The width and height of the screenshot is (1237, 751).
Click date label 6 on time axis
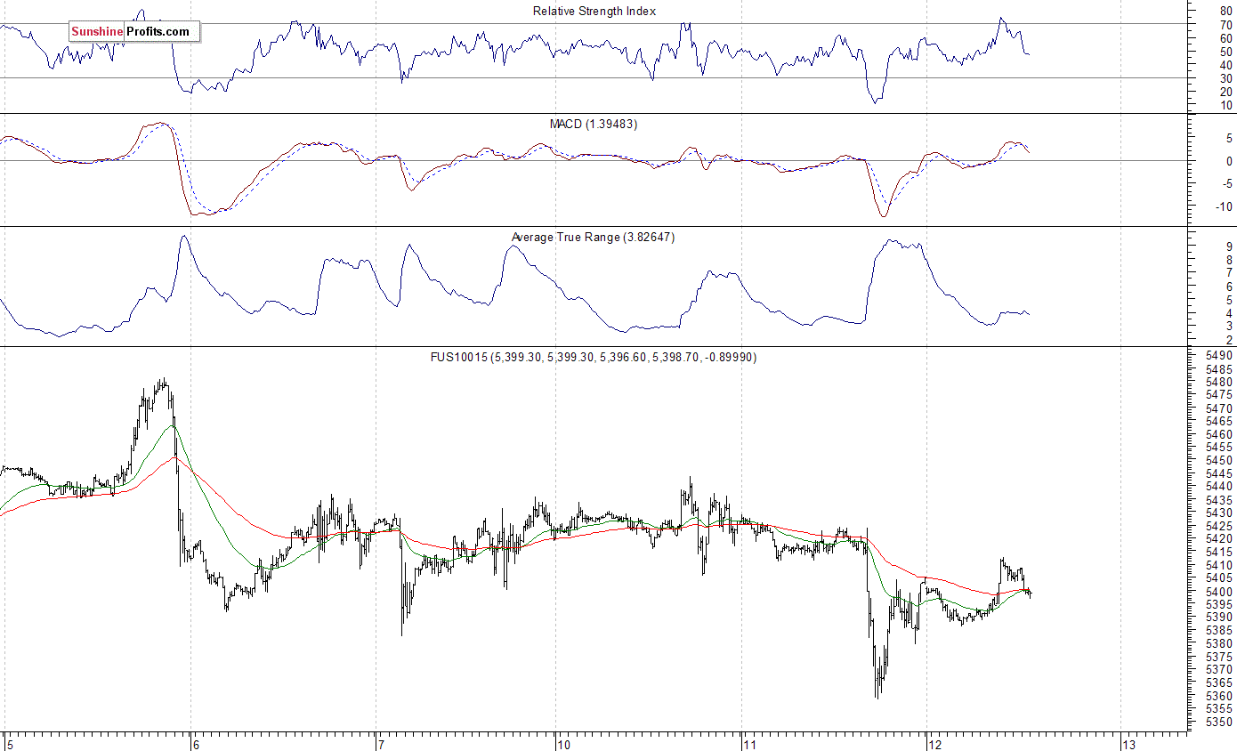[x=196, y=743]
